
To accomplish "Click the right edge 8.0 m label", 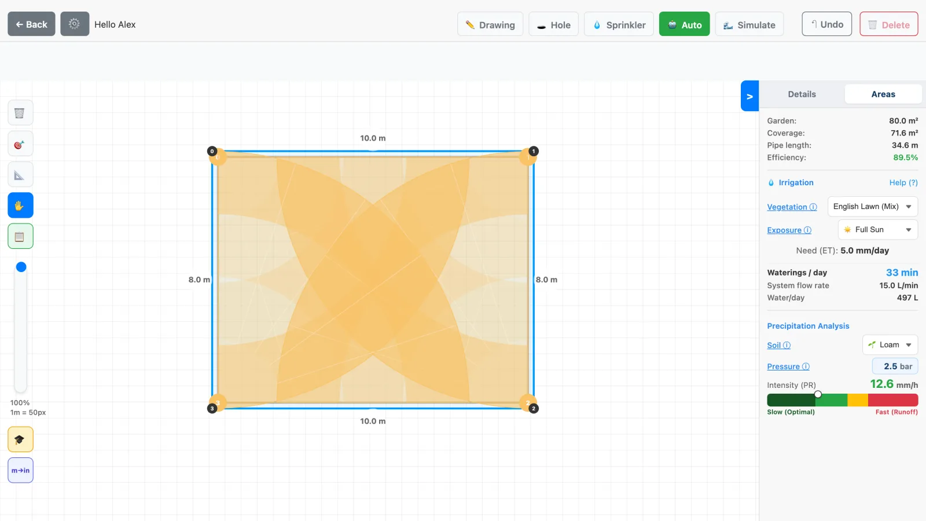I will coord(546,280).
